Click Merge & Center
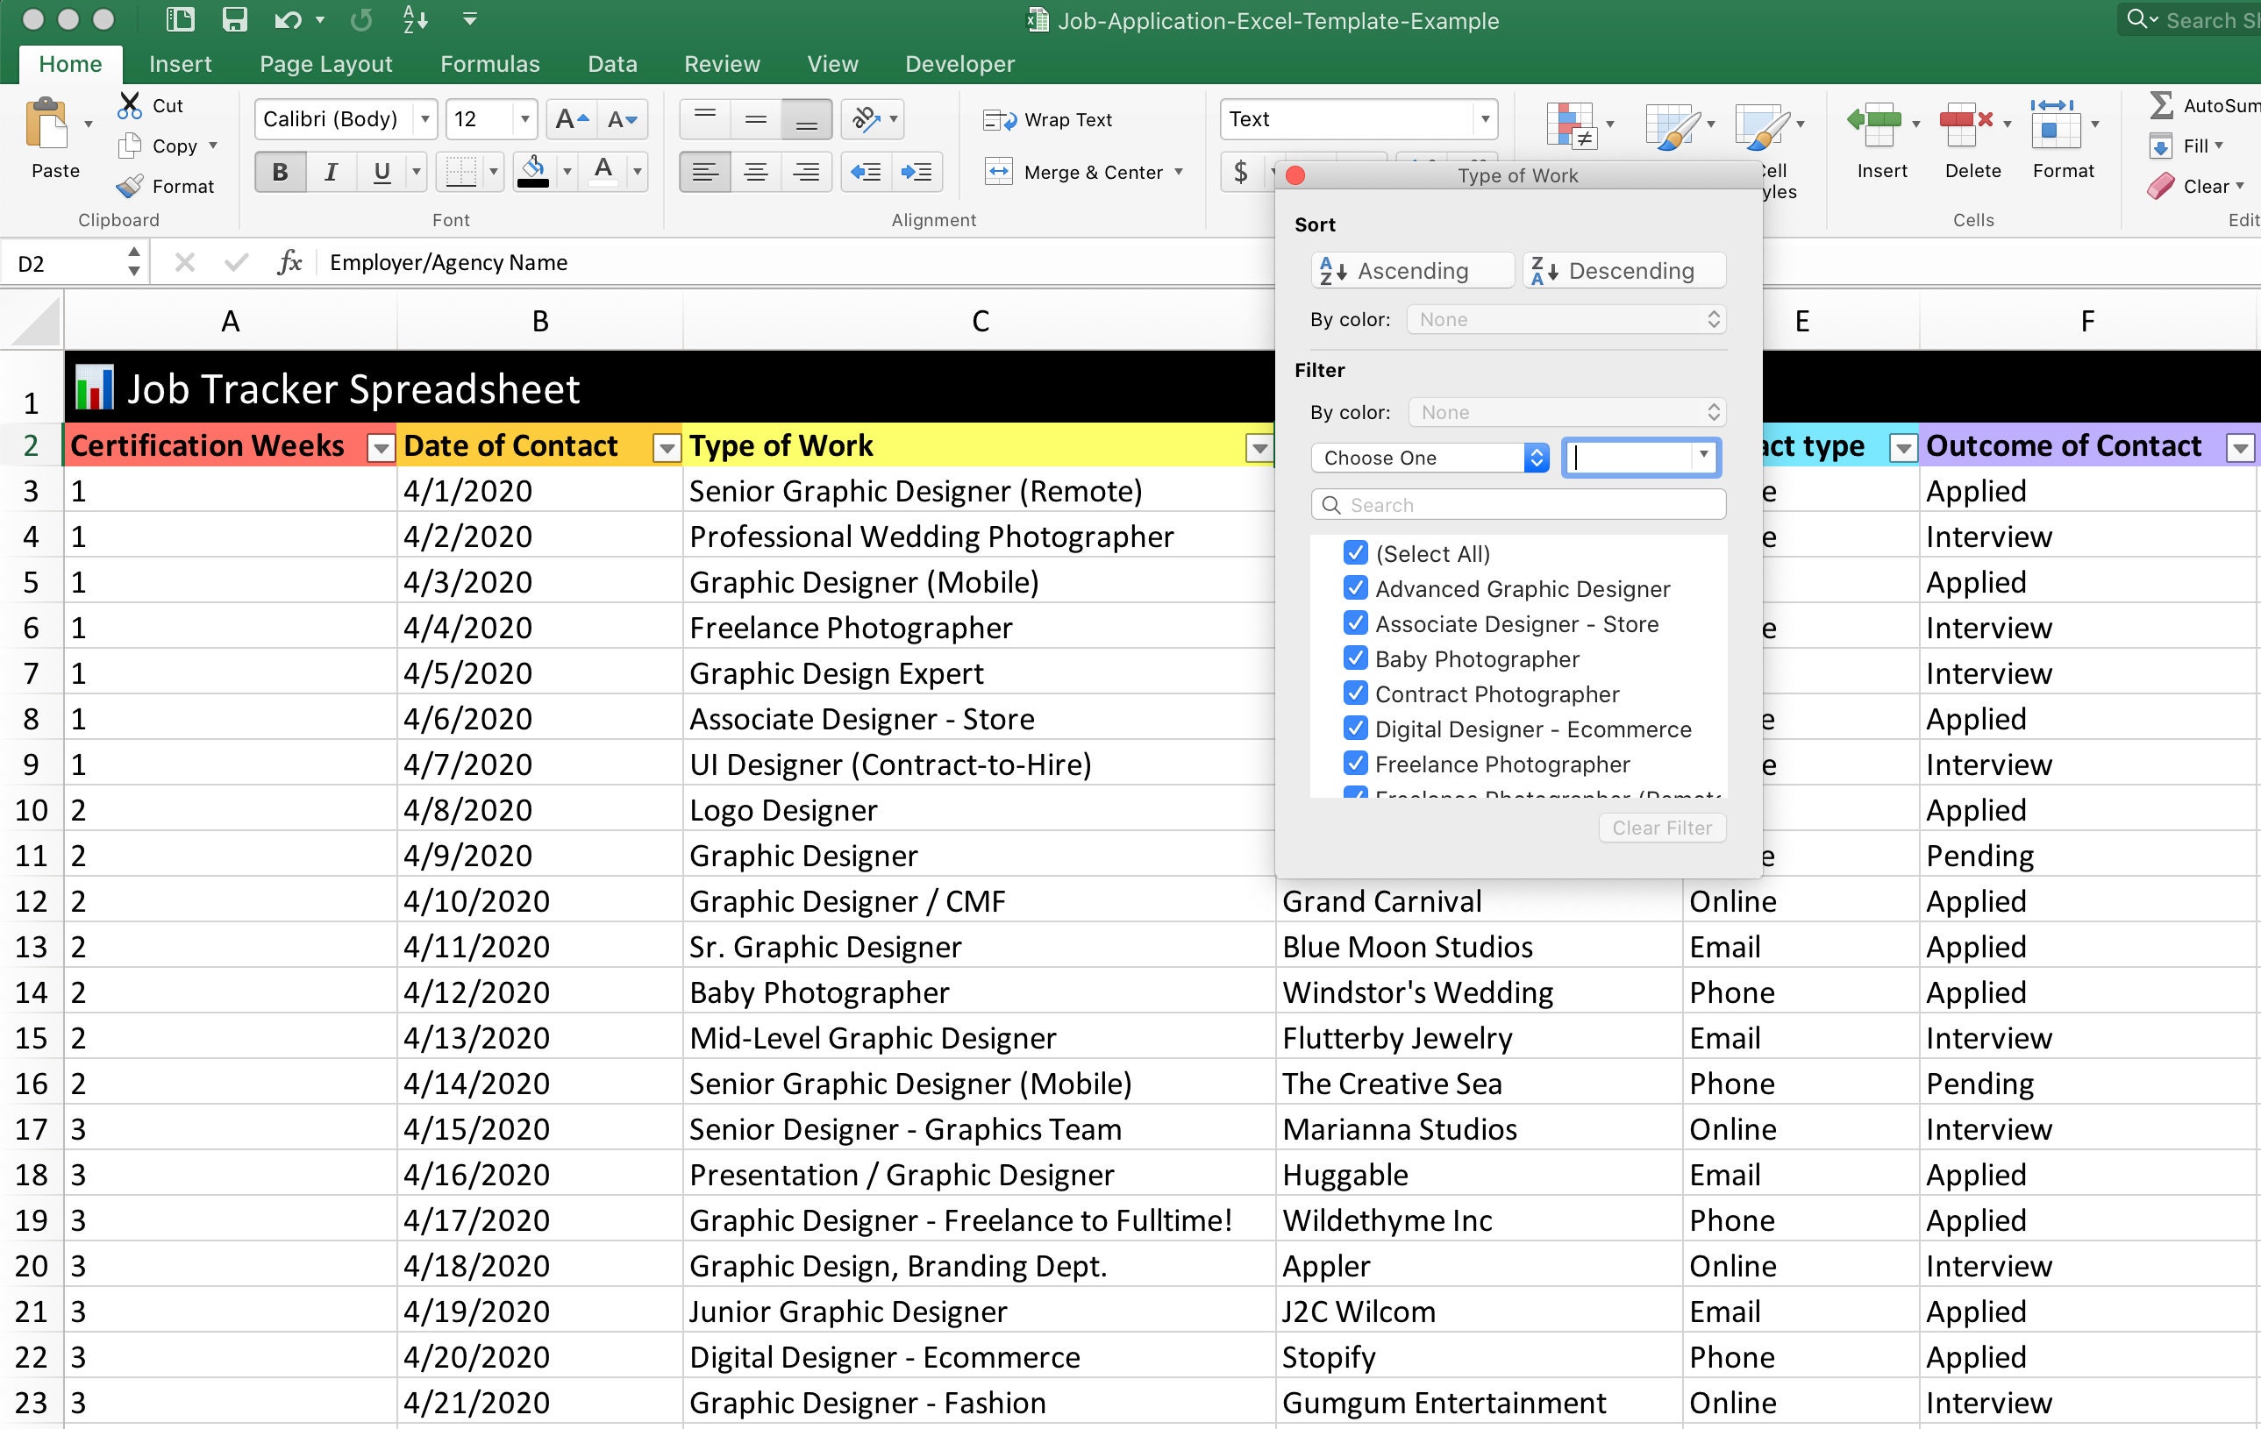 tap(1074, 172)
